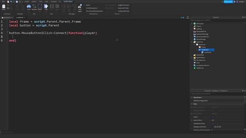
Task: Select the Chat icon in Explorer
Action: [x=194, y=63]
